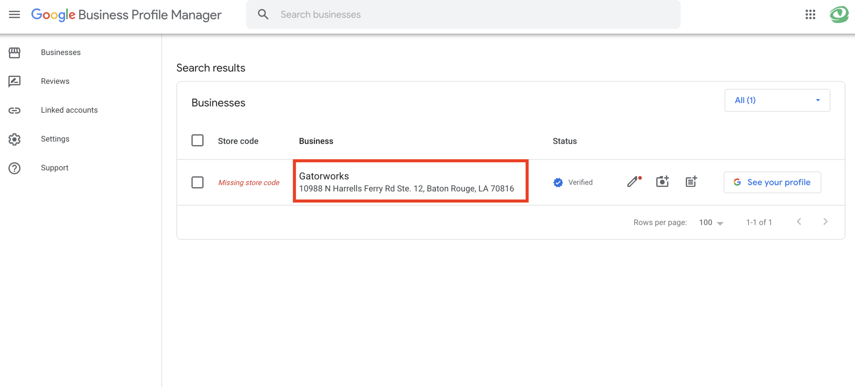
Task: Click the blue Verified badge icon
Action: coord(558,183)
